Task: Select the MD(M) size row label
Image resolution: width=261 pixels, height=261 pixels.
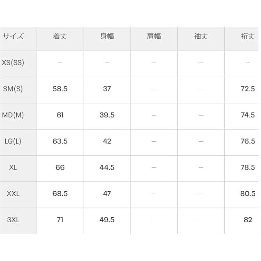Action: tap(13, 115)
